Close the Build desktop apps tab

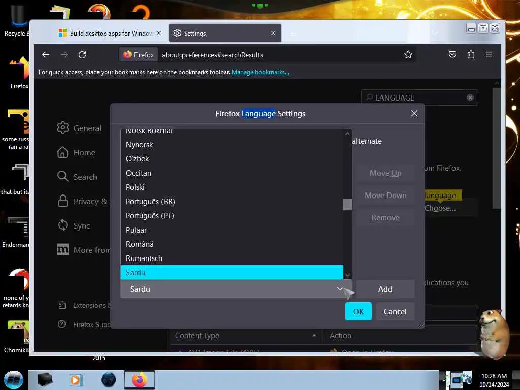159,33
